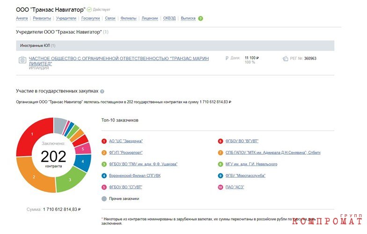Select green donut segment labeled 3

70,180
